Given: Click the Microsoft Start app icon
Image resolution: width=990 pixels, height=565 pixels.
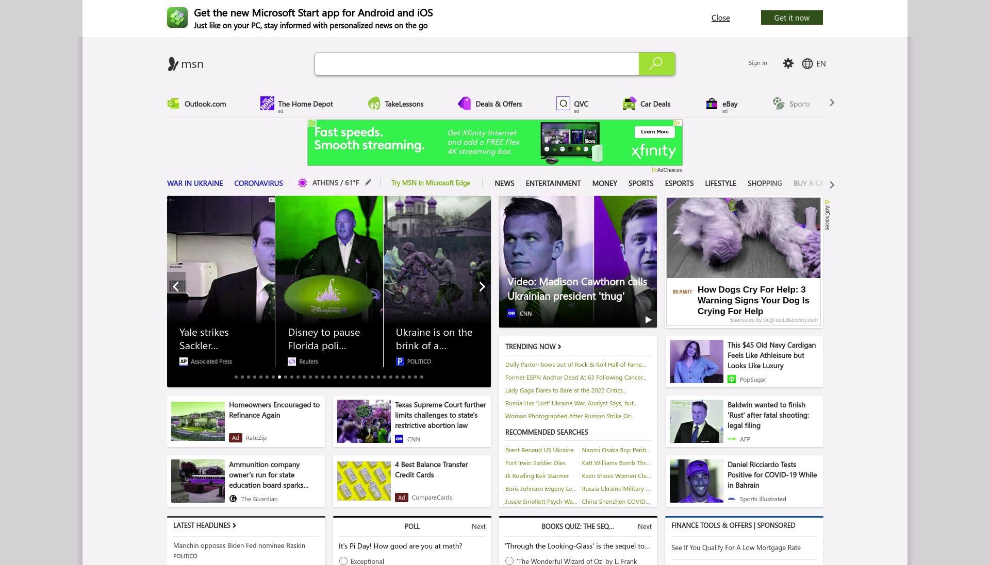Looking at the screenshot, I should click(177, 18).
